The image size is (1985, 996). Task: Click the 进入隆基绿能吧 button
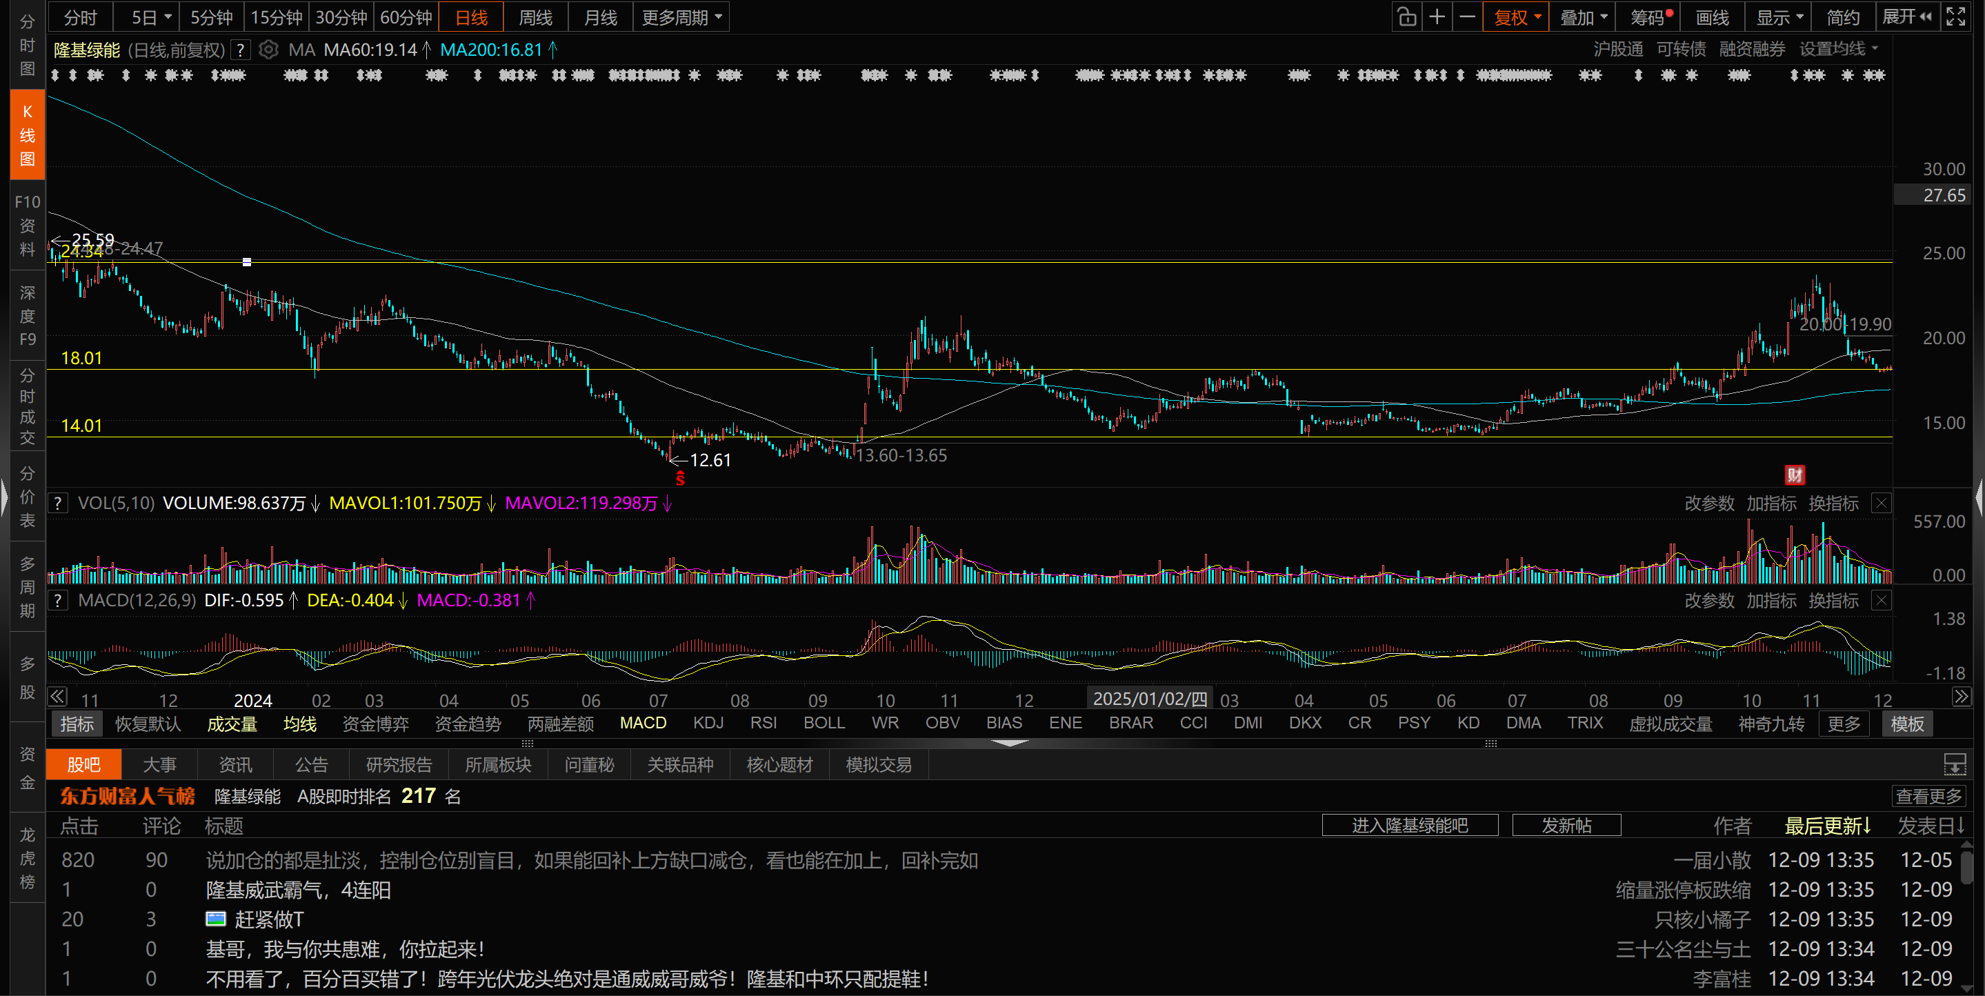coord(1409,826)
